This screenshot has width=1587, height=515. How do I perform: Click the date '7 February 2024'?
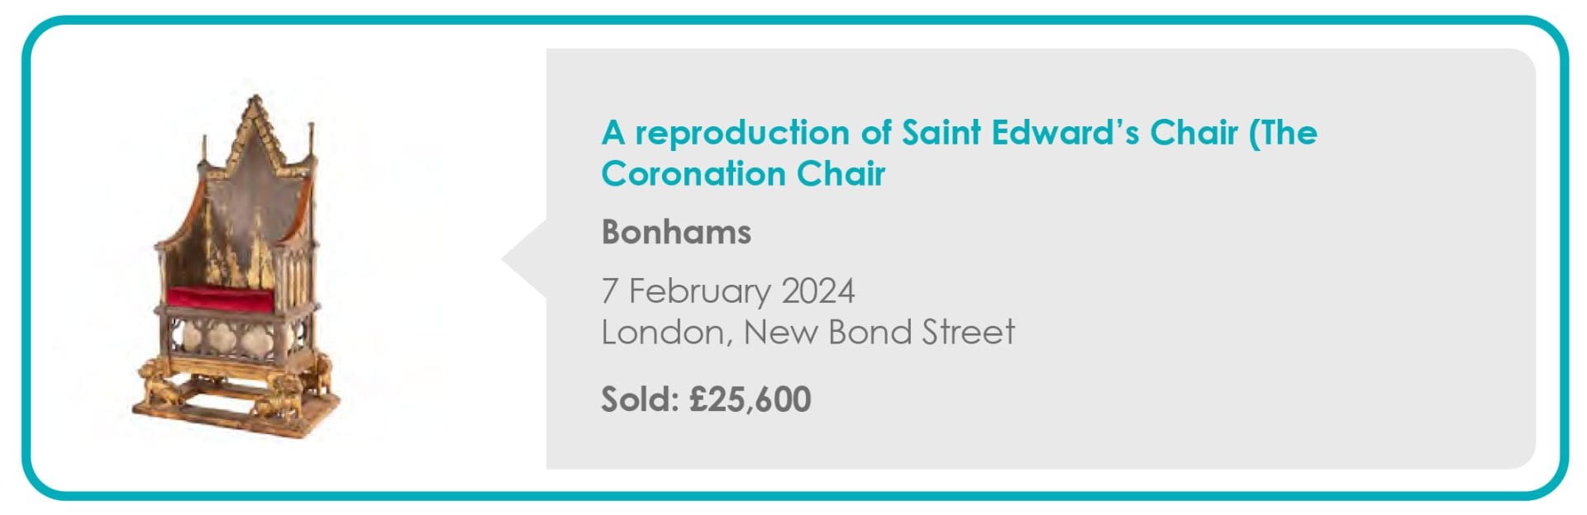pos(727,291)
